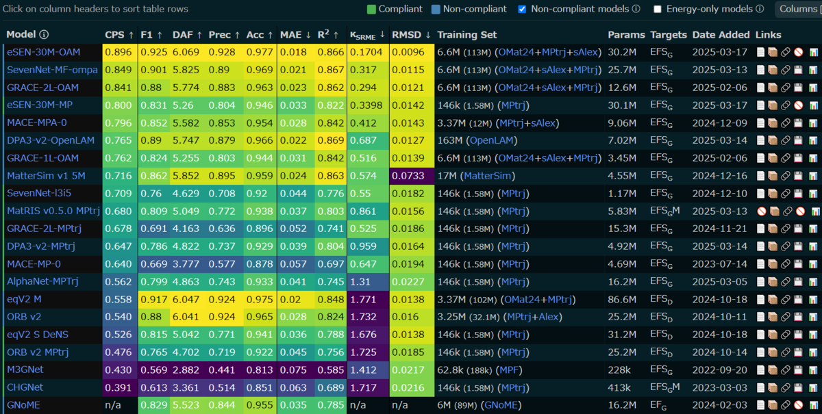Open the package icon for M3GNet
The width and height of the screenshot is (822, 414).
click(x=773, y=370)
